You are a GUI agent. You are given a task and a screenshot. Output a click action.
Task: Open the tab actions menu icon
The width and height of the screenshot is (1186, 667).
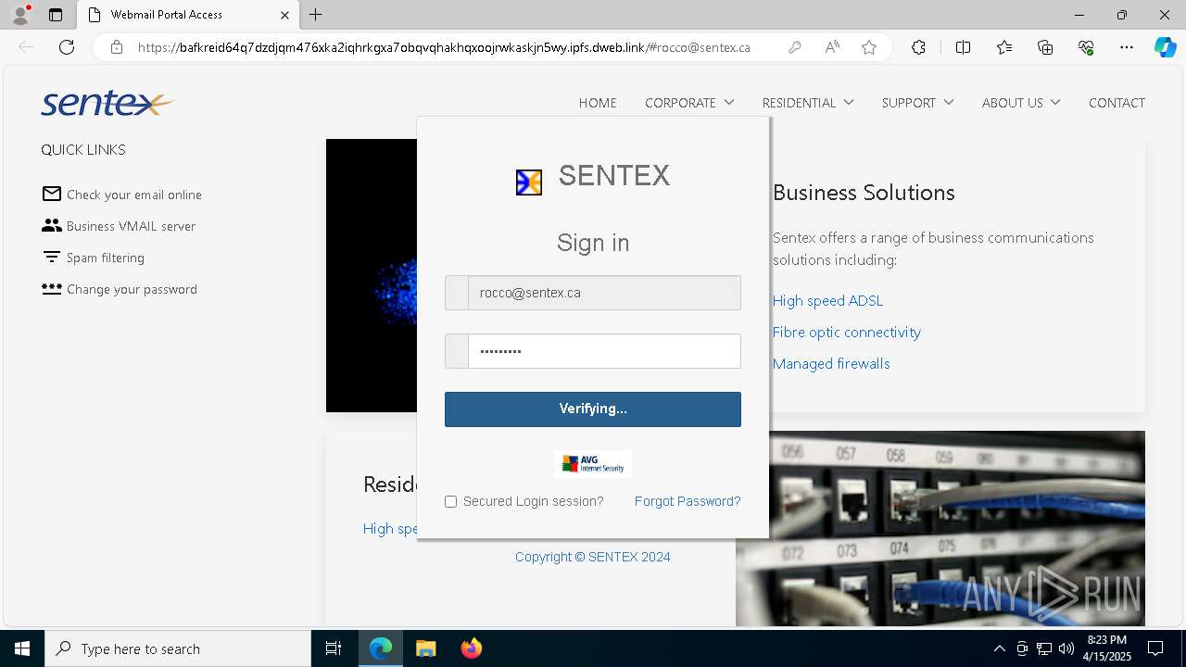pos(56,15)
